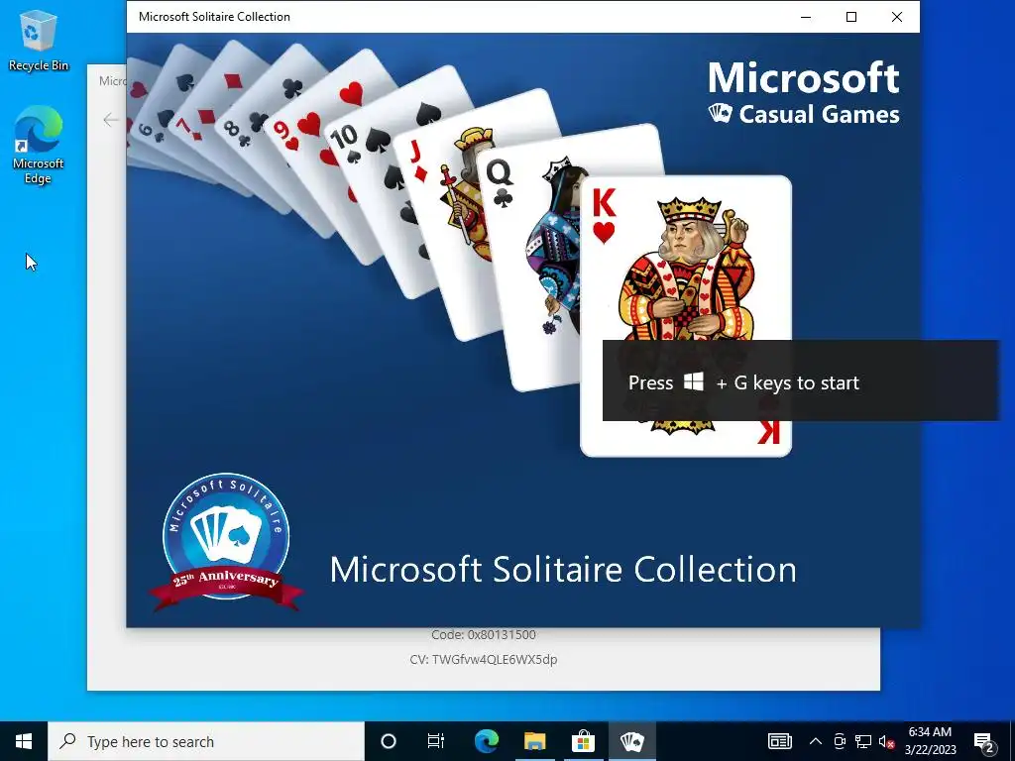Open the Action Center notifications icon
The image size is (1015, 761).
[984, 741]
